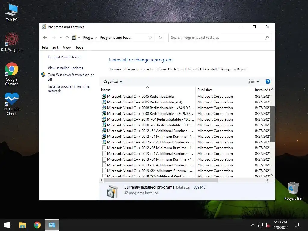This screenshot has width=308, height=231.
Task: Open the Tools menu
Action: click(x=79, y=47)
